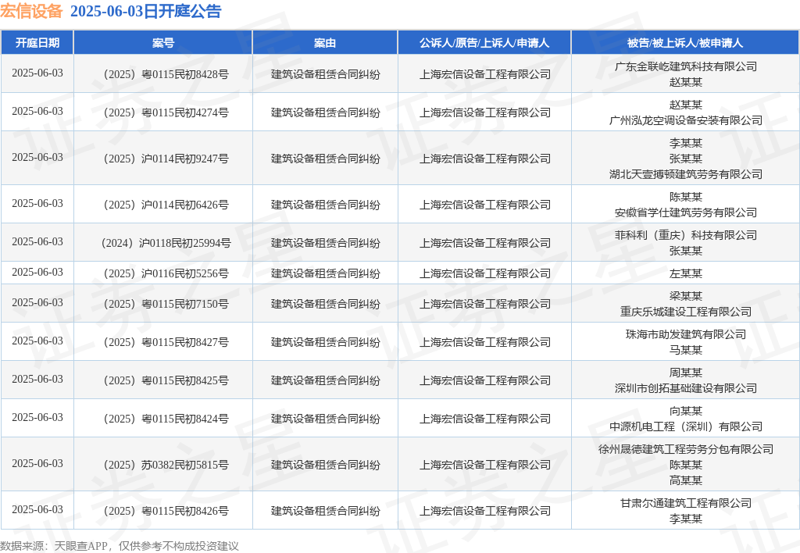800x553 pixels.
Task: Click defendant 中源机电工程（深圳）有限公司
Action: tap(685, 426)
